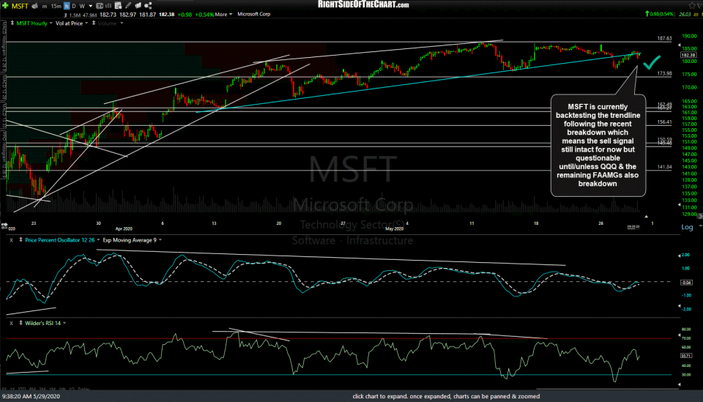The height and width of the screenshot is (402, 703).
Task: Click the RightSideOfTheChart.com logo
Action: coord(363,4)
